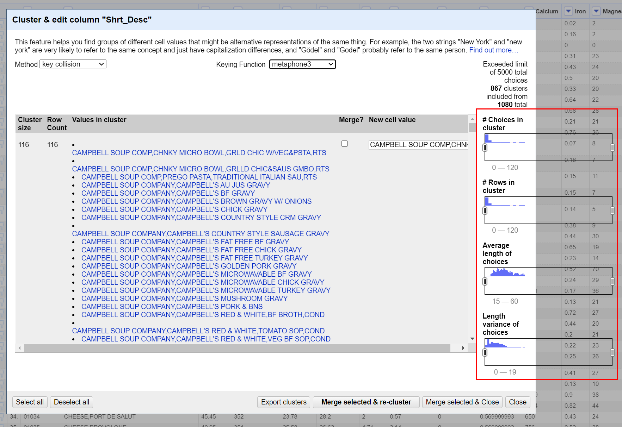Screen dimensions: 622x427
Task: Click Merge selected & re-cluster
Action: 366,402
